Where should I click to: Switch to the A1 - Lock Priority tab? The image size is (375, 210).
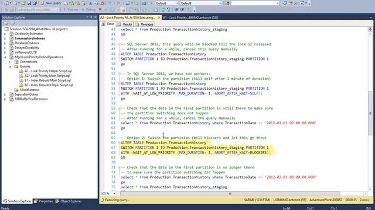pos(190,17)
